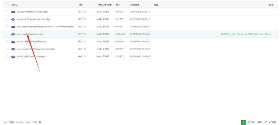Check the box for wp-admin/upgrade-functions.php
Image resolution: width=280 pixels, height=125 pixels.
pos(6,19)
